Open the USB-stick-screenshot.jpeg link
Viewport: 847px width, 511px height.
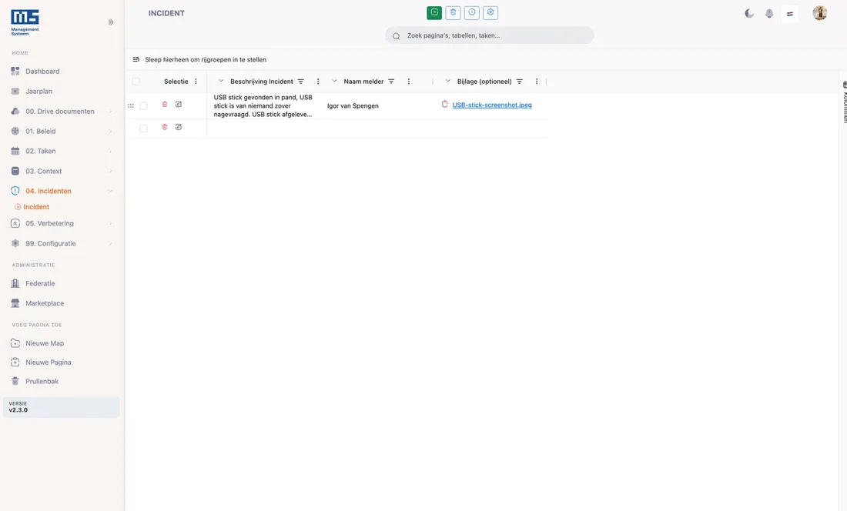tap(492, 105)
